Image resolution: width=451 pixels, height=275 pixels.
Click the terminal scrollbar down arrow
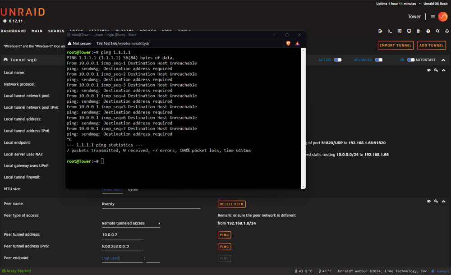(303, 186)
